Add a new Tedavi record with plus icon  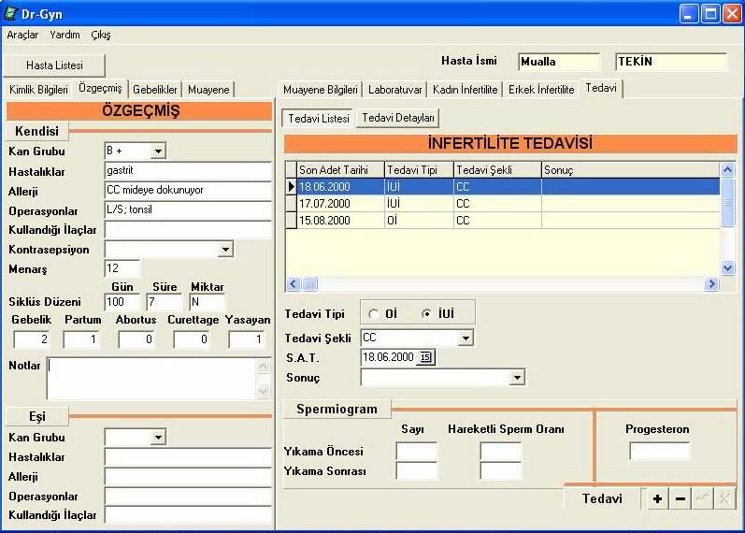click(x=658, y=499)
